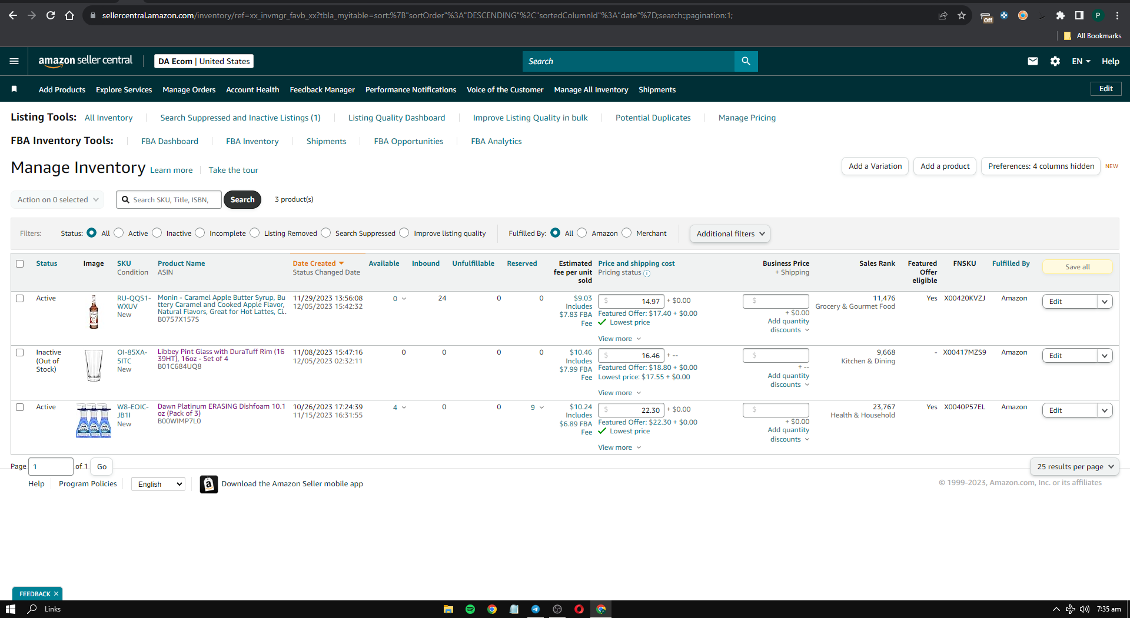Image resolution: width=1130 pixels, height=618 pixels.
Task: Open the EN language dropdown in header
Action: point(1081,61)
